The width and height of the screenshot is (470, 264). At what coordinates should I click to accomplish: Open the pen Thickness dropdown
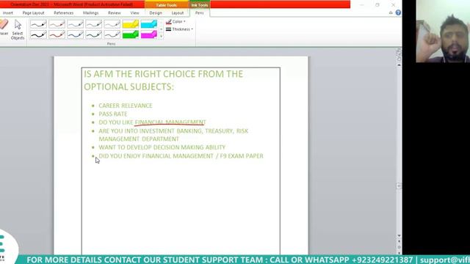(179, 29)
